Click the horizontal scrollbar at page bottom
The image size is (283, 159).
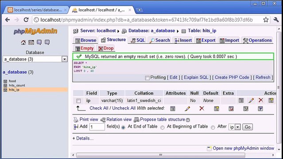(x=160, y=155)
